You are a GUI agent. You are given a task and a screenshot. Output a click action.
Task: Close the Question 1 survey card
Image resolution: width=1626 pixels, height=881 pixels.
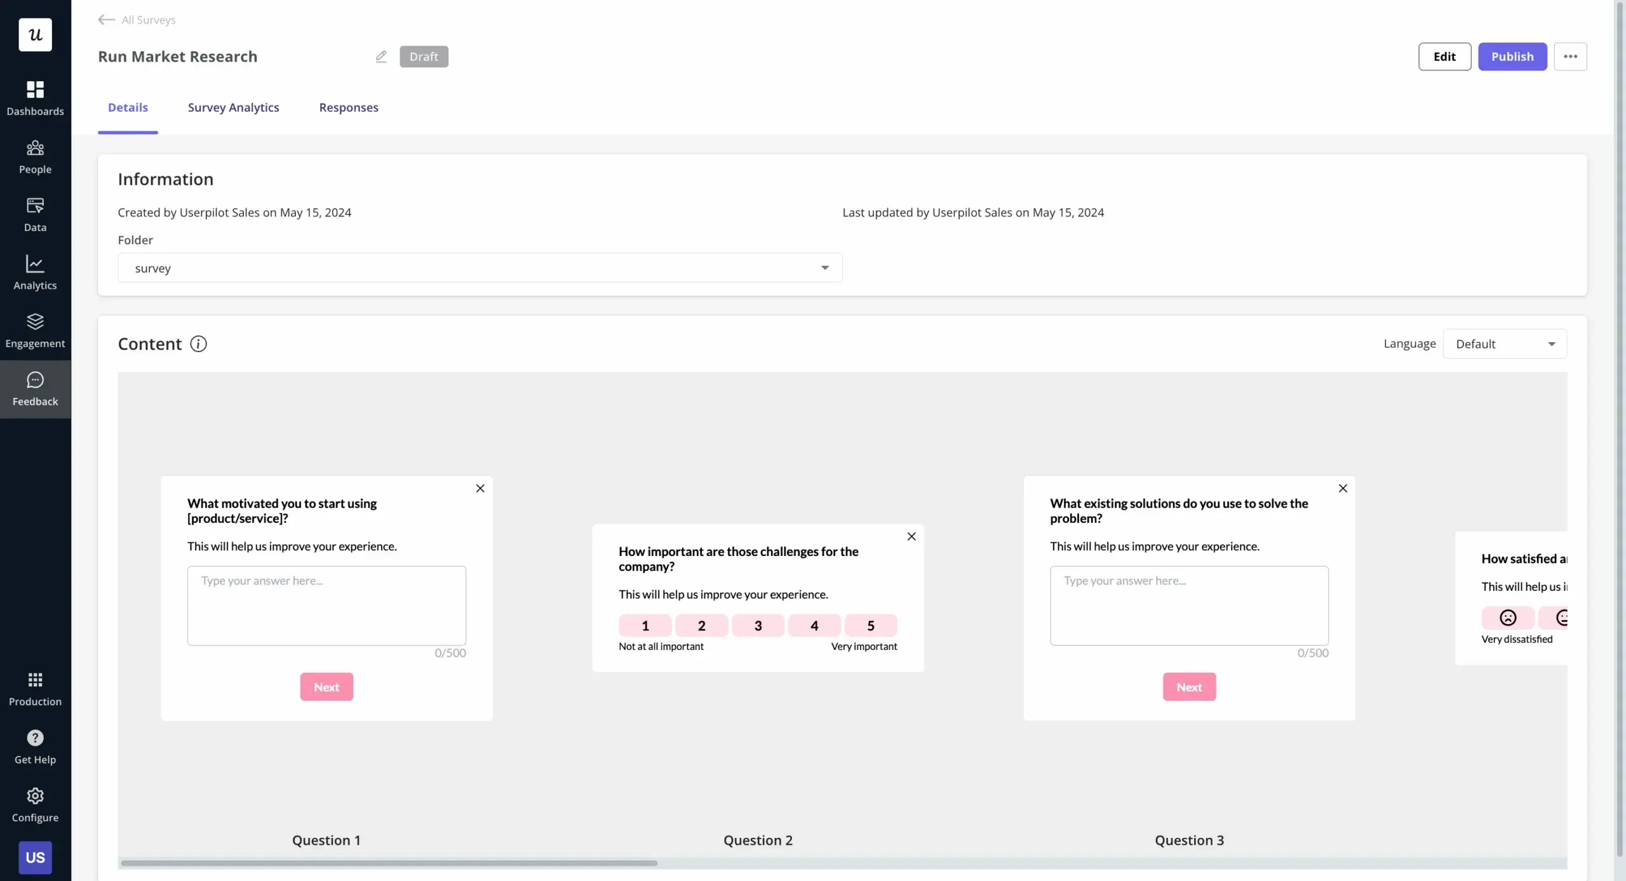(x=480, y=488)
